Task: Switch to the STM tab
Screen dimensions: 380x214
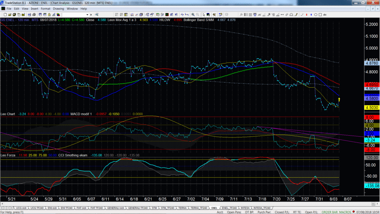Action: coord(154,208)
